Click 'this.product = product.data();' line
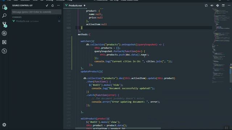The image size is (232, 130). point(107,125)
